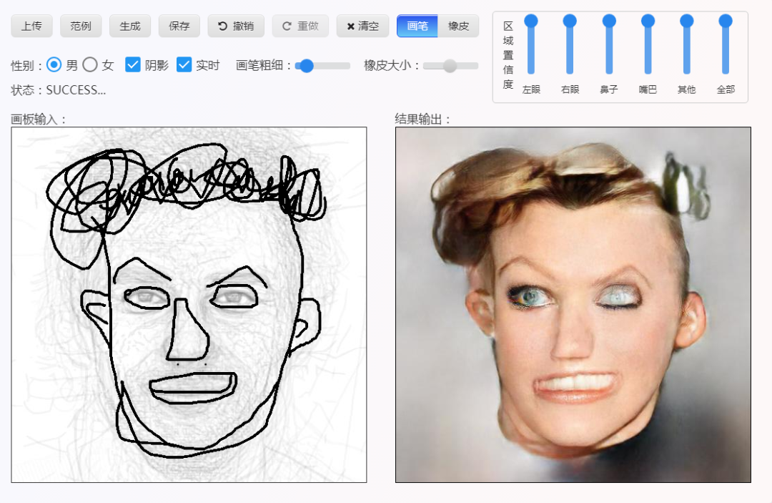Click the 全部 confidence slider handle
The image size is (772, 503).
[726, 21]
